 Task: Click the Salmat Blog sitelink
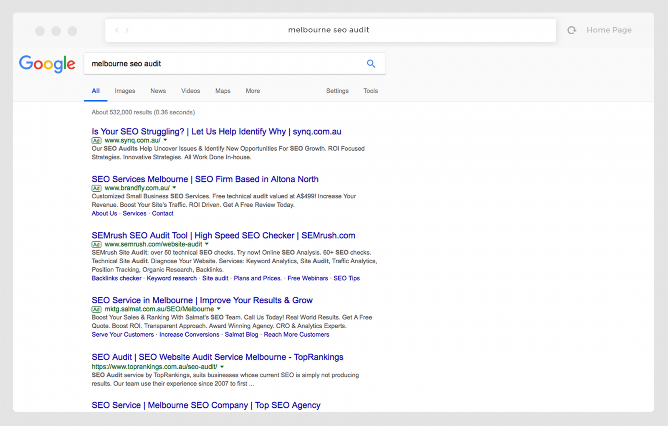tap(241, 335)
